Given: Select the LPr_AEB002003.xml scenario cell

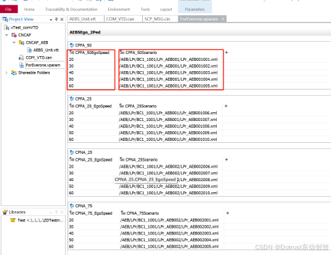Looking at the screenshot, I should point(170,233).
